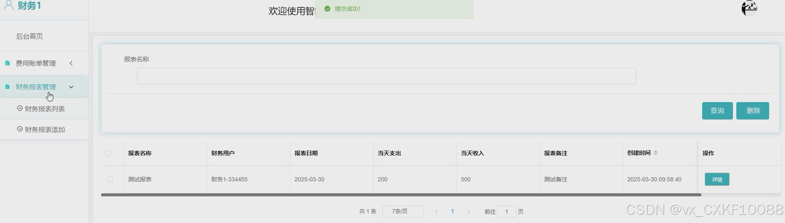
Task: Click the document icon beside 财务报表管理
Action: click(x=7, y=87)
